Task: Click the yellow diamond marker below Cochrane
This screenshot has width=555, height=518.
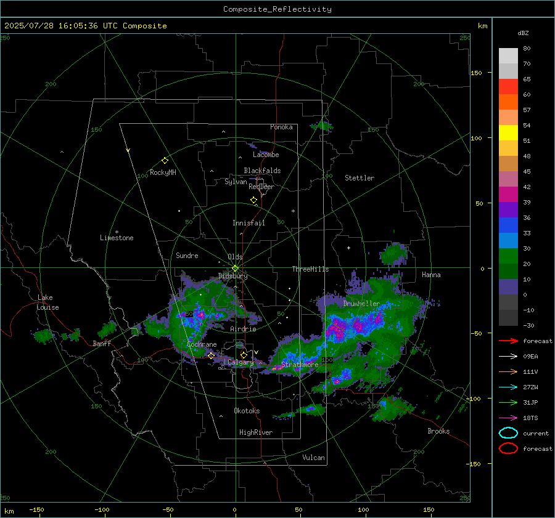Action: click(x=211, y=355)
